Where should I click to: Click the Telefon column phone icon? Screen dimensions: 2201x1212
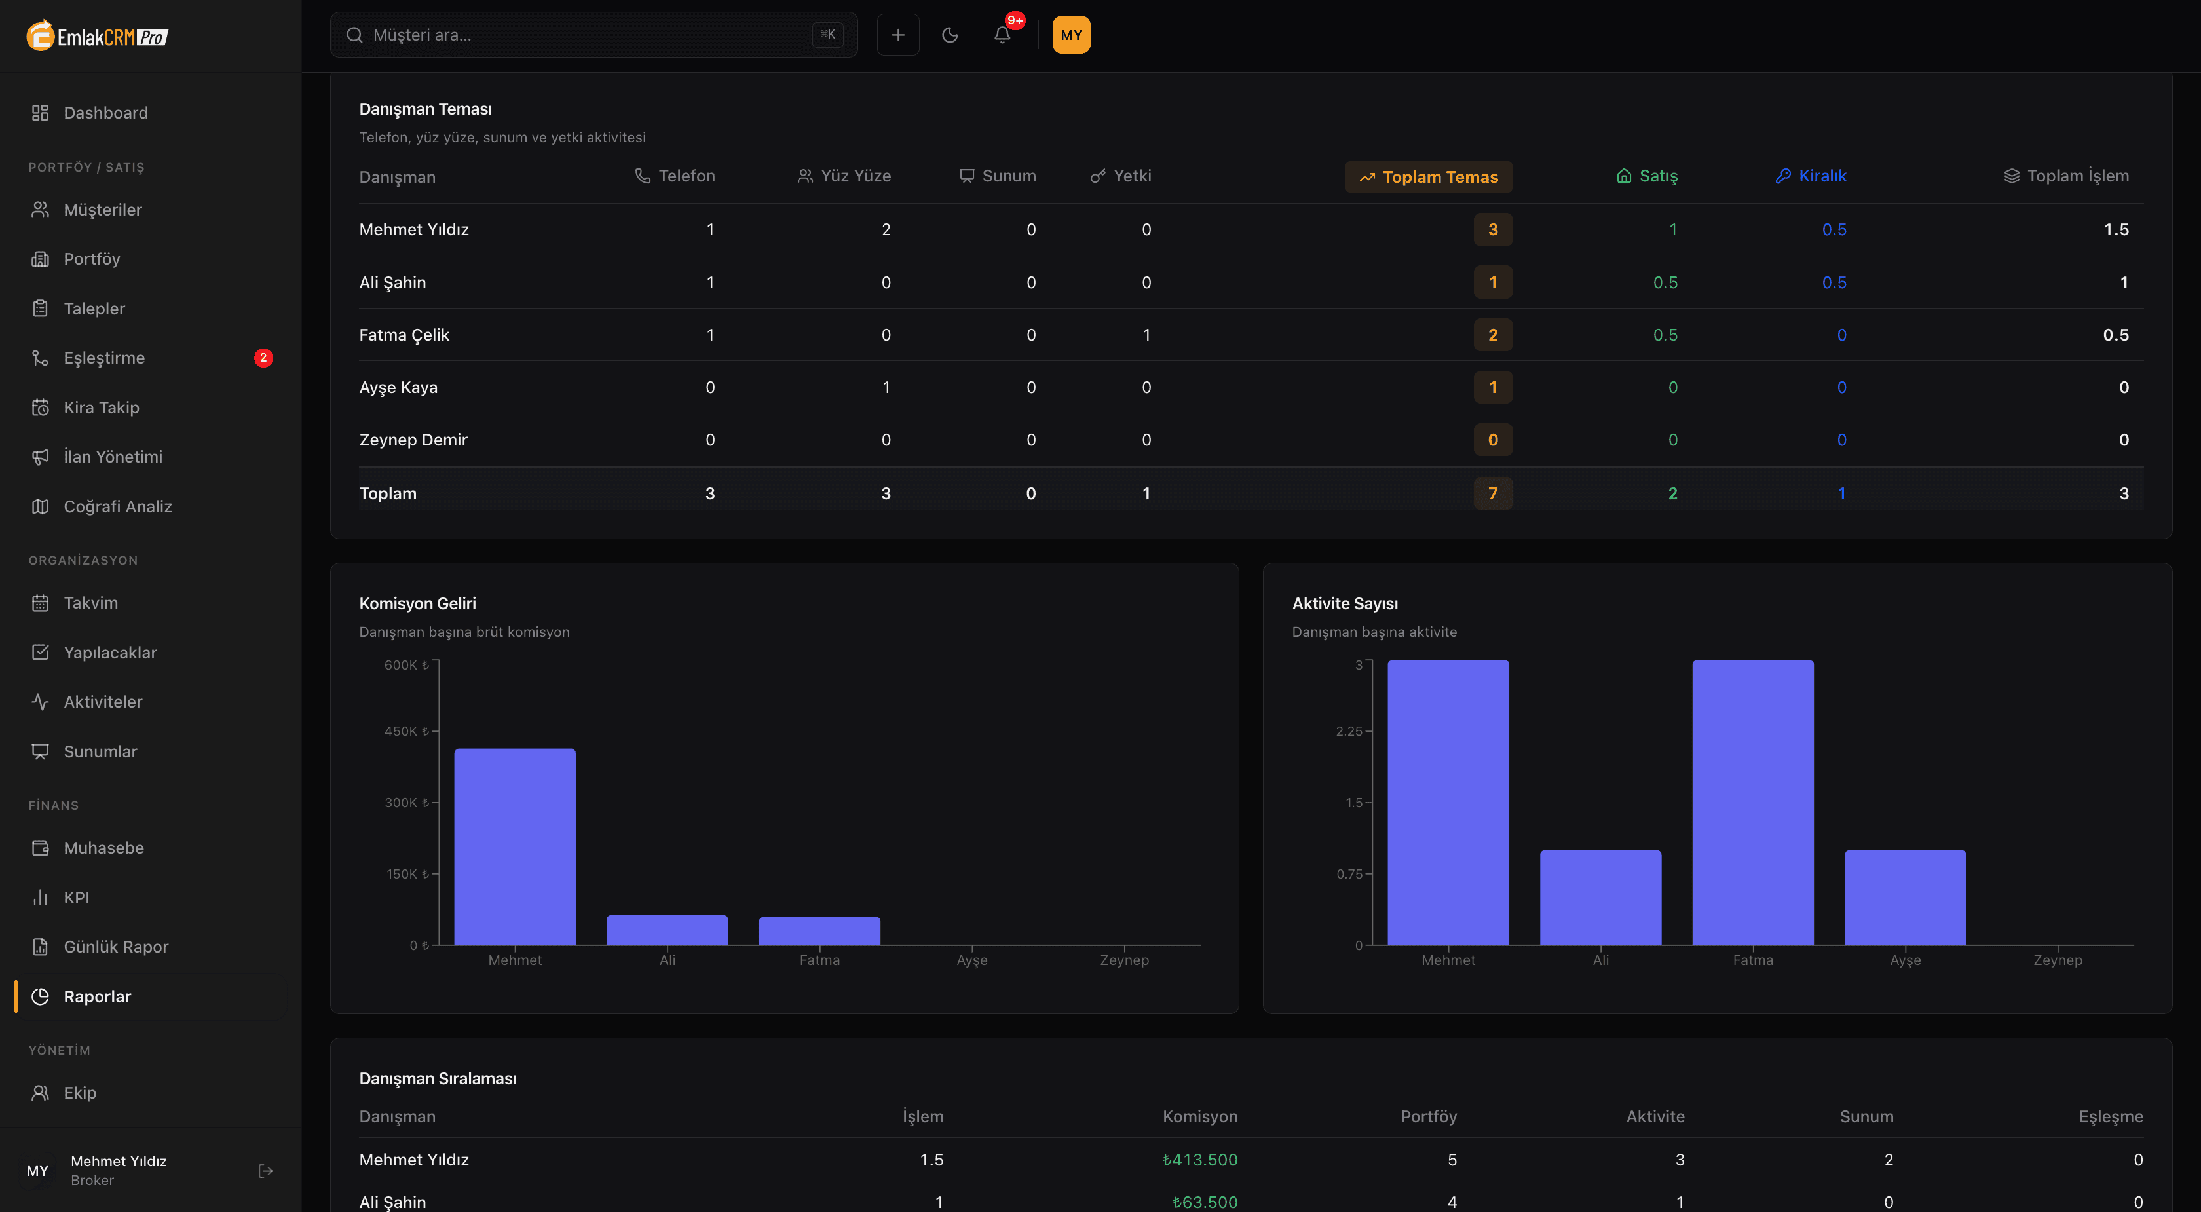tap(643, 176)
